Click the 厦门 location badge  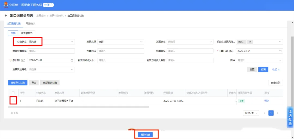(48, 5)
